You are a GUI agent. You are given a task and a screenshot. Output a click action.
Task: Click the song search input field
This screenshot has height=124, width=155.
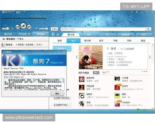[x=103, y=29]
